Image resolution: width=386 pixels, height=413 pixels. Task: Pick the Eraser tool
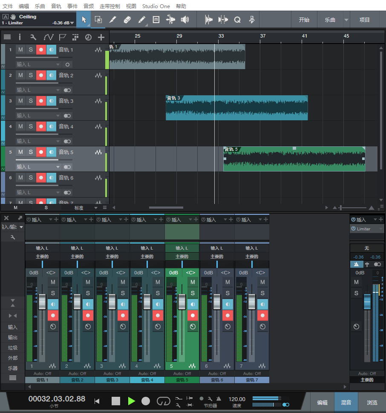[127, 20]
